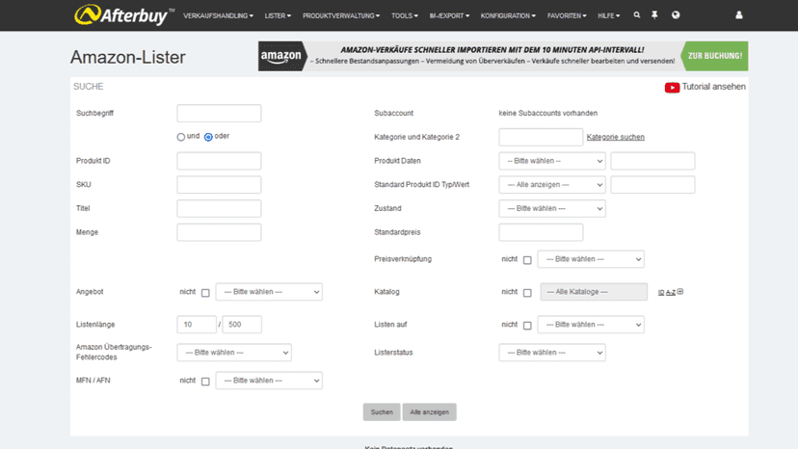
Task: Open the Listerstatus dropdown
Action: pyautogui.click(x=552, y=353)
